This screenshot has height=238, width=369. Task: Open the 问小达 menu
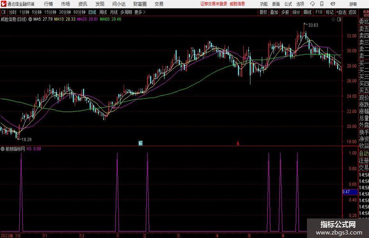tap(119, 4)
